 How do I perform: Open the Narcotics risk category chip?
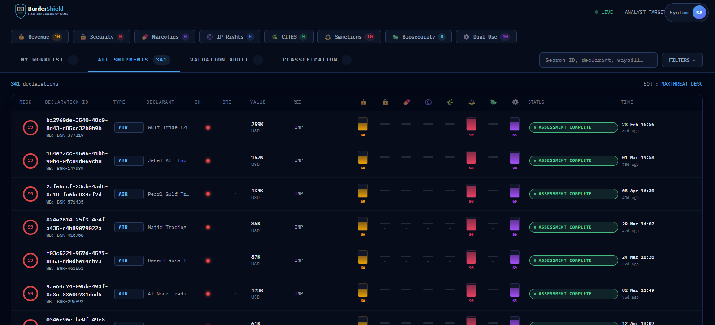point(165,37)
